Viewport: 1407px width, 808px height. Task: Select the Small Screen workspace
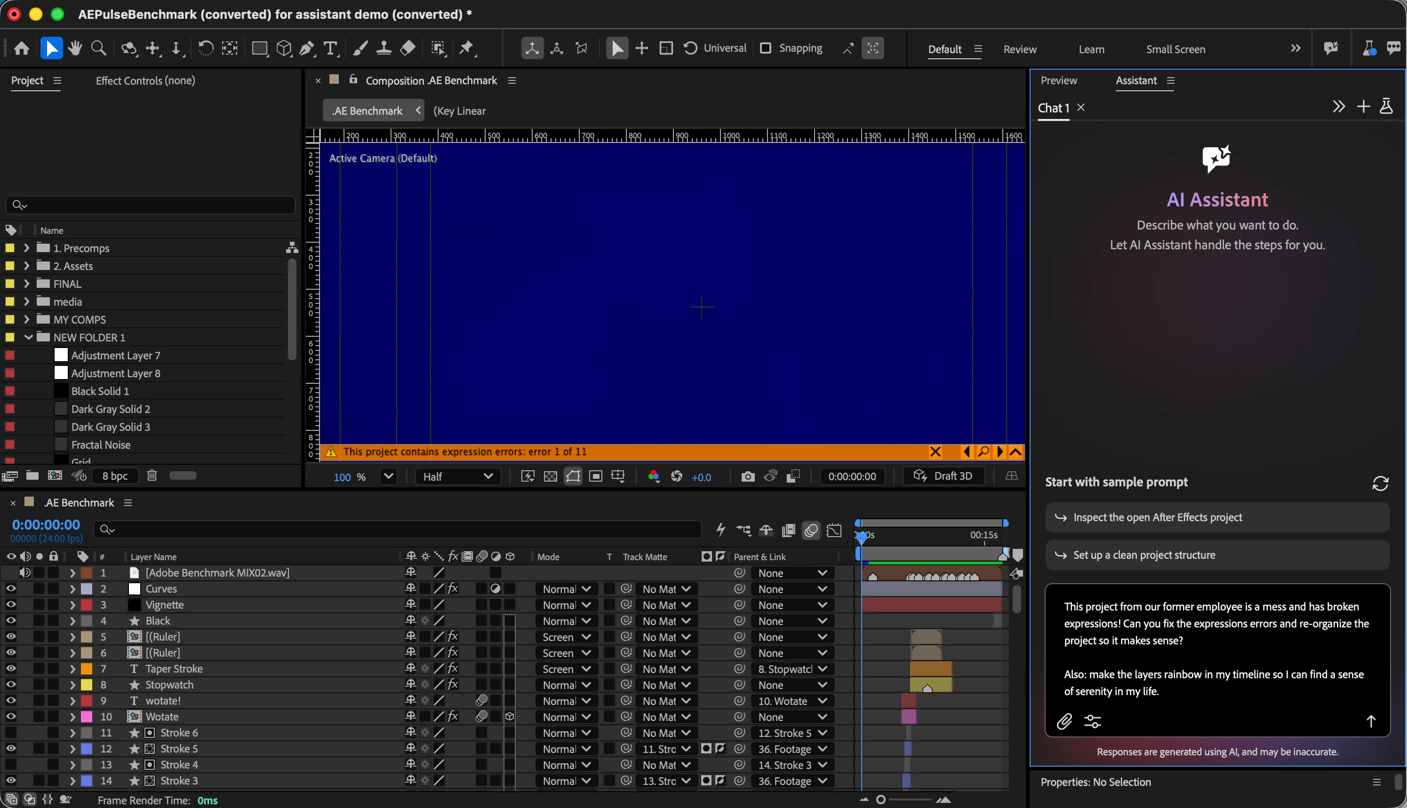click(1175, 49)
